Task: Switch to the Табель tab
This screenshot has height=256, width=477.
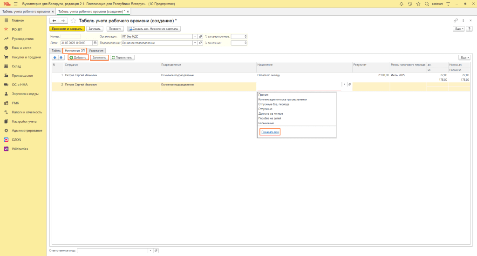Action: 56,51
